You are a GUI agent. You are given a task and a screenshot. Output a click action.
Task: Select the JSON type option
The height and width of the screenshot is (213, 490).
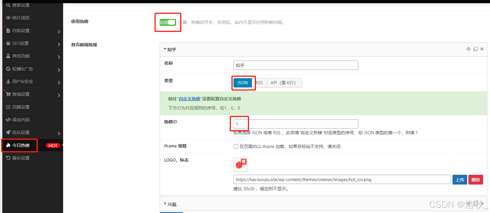242,83
